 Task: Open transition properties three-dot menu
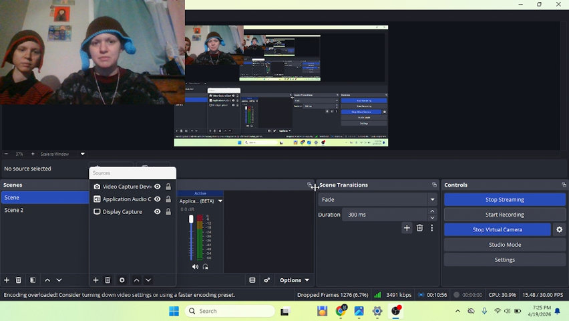point(432,227)
